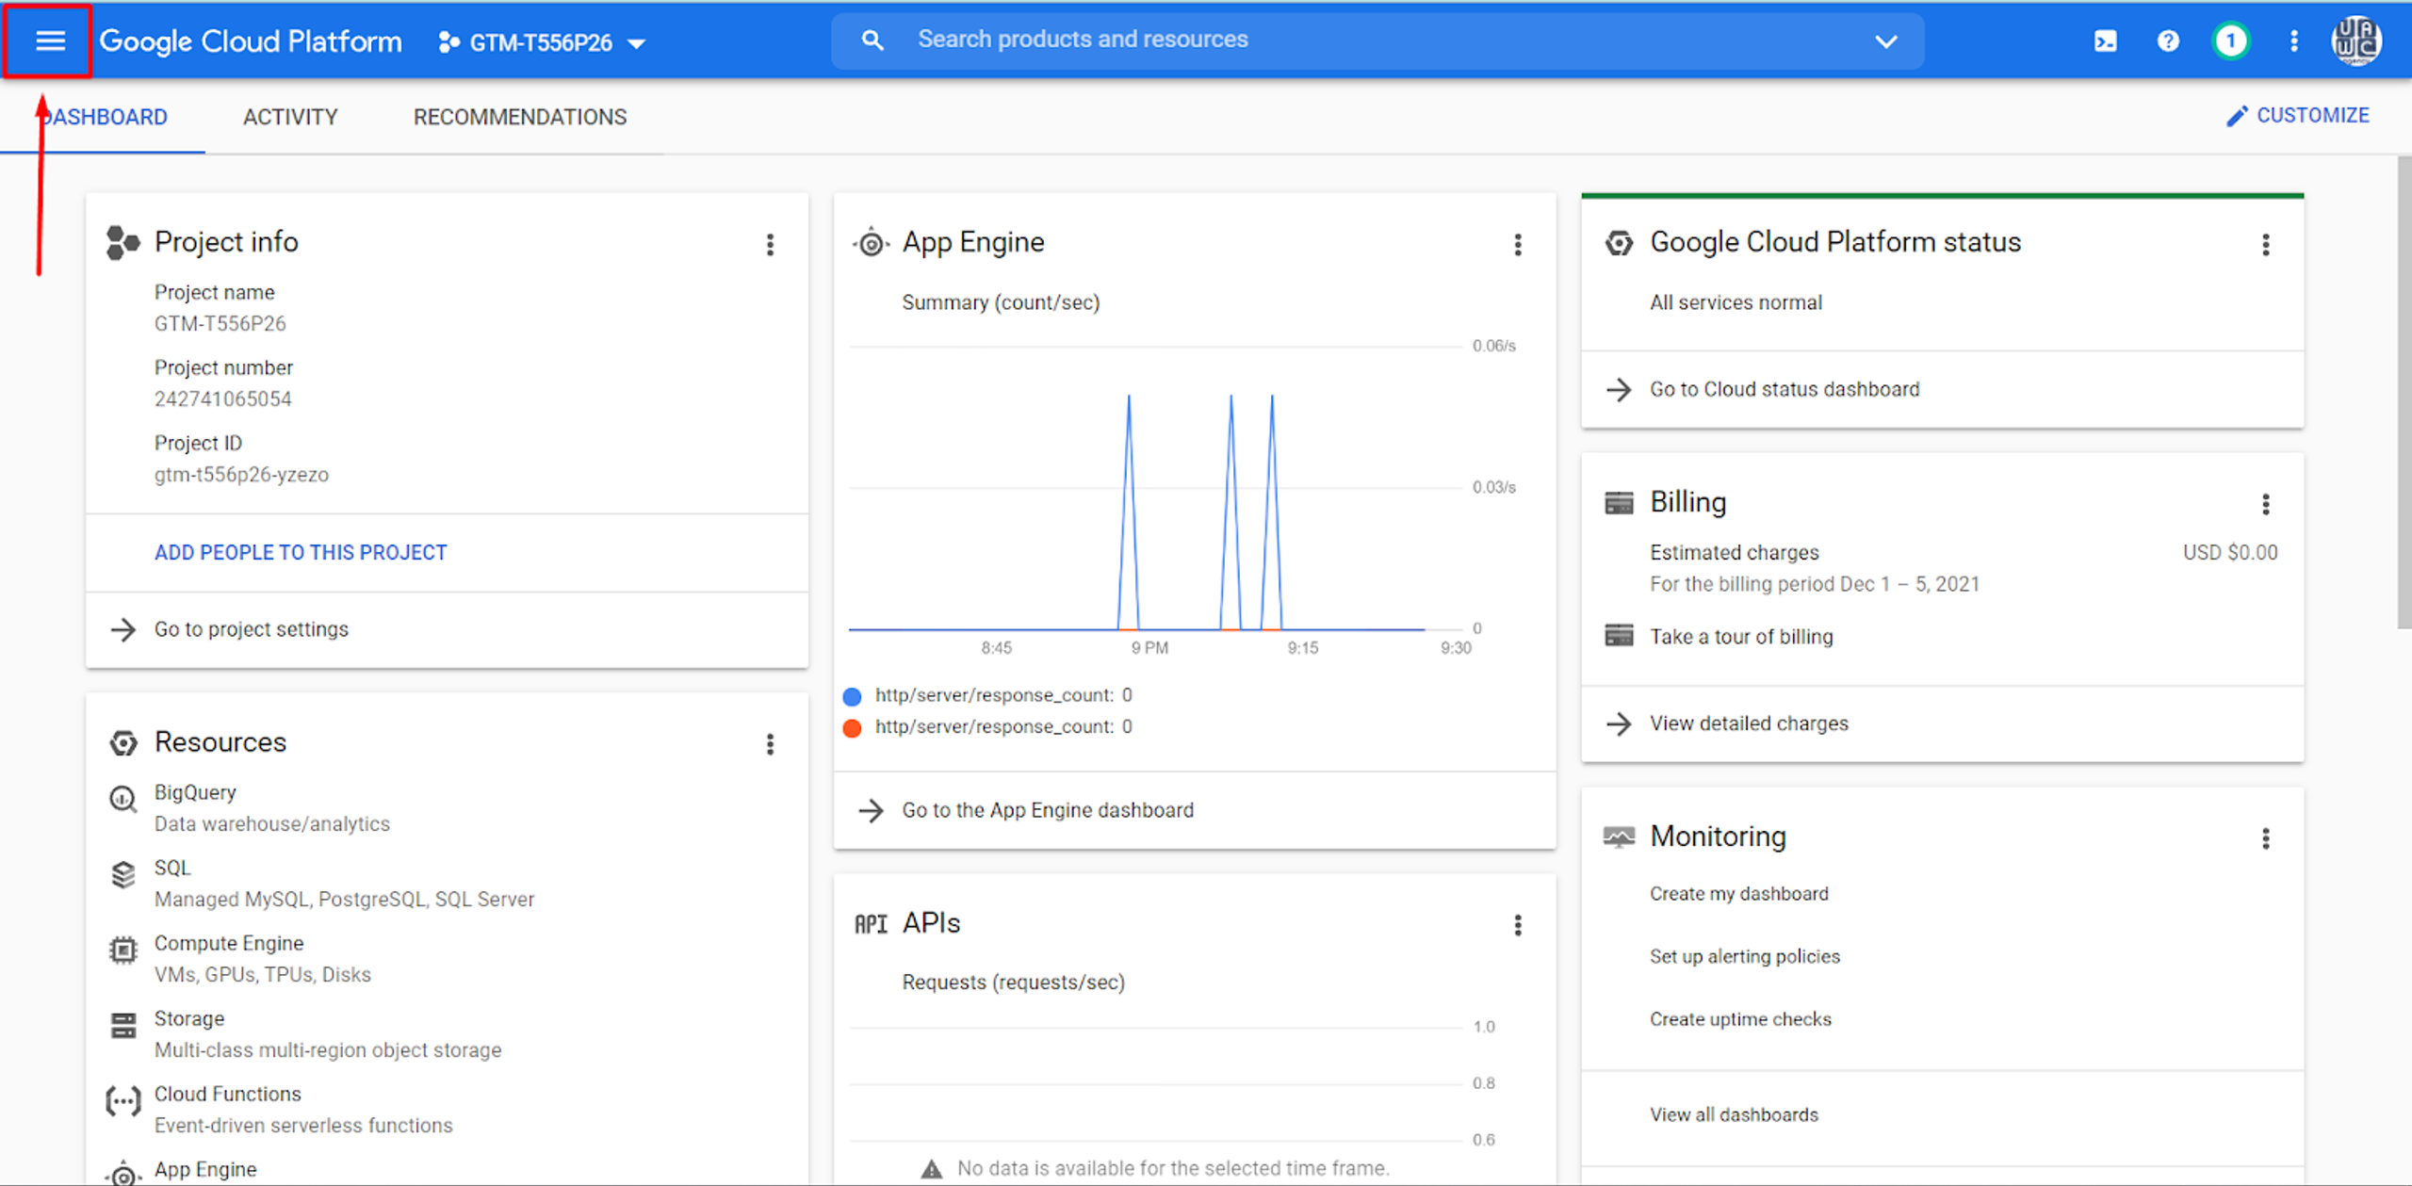Open Billing card three-dot menu
The width and height of the screenshot is (2412, 1186).
coord(2265,504)
